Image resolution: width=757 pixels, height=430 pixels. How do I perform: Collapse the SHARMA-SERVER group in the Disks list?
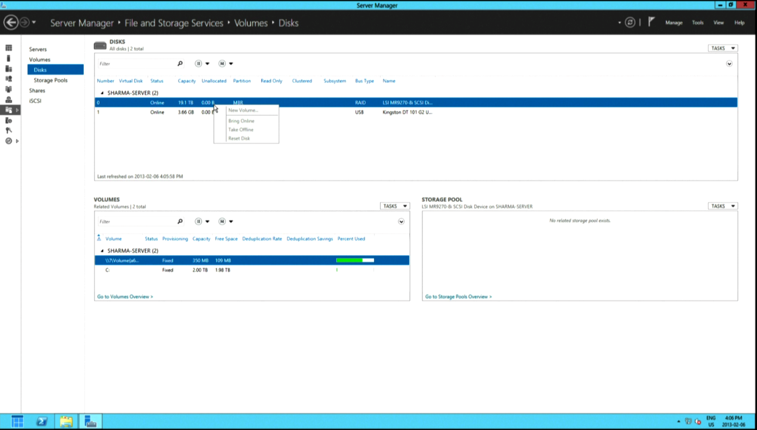point(102,93)
